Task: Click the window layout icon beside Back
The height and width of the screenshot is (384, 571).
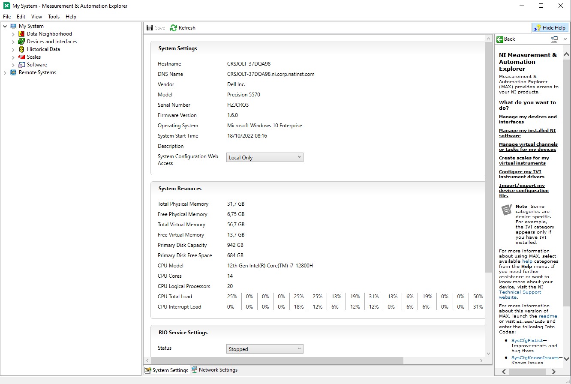Action: click(555, 39)
